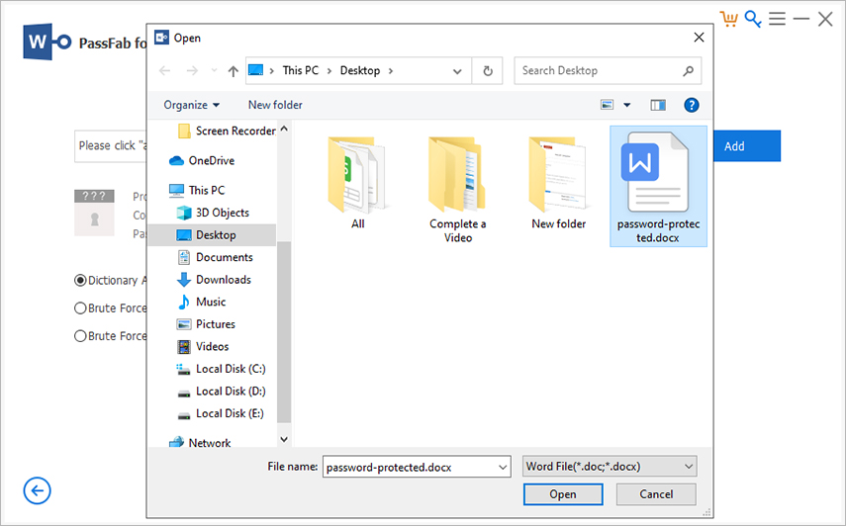Navigate up one folder level

click(x=234, y=70)
